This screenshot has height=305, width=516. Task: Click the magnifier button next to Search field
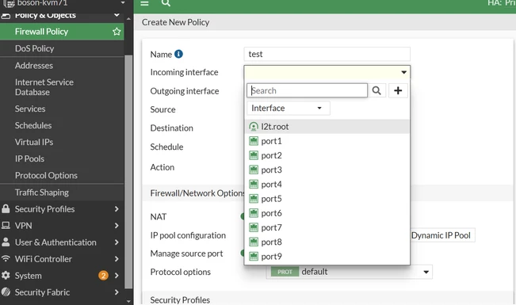click(x=376, y=90)
